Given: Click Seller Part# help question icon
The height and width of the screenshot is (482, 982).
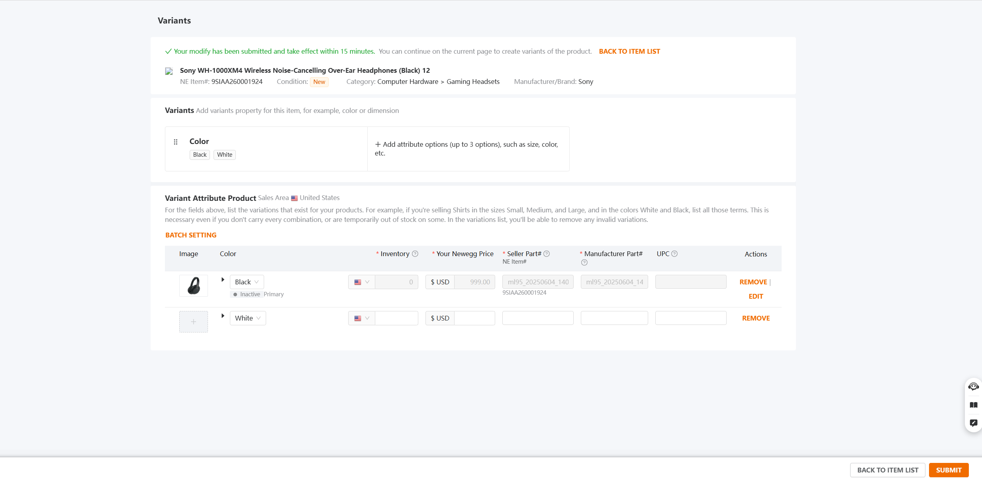Looking at the screenshot, I should tap(547, 254).
